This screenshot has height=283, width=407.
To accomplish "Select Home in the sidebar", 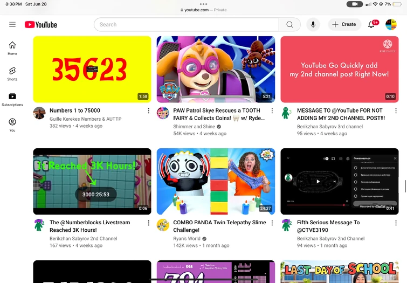I will click(x=12, y=49).
